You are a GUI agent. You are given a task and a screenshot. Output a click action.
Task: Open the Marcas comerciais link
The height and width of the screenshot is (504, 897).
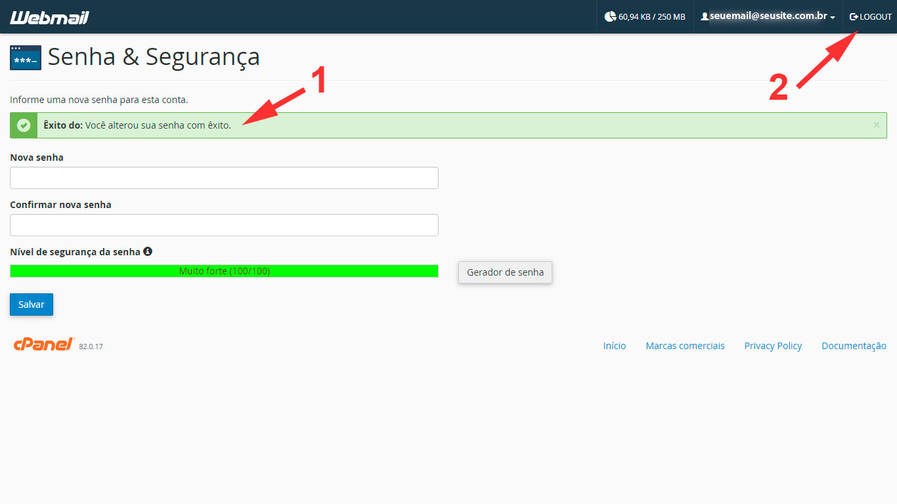pyautogui.click(x=685, y=346)
